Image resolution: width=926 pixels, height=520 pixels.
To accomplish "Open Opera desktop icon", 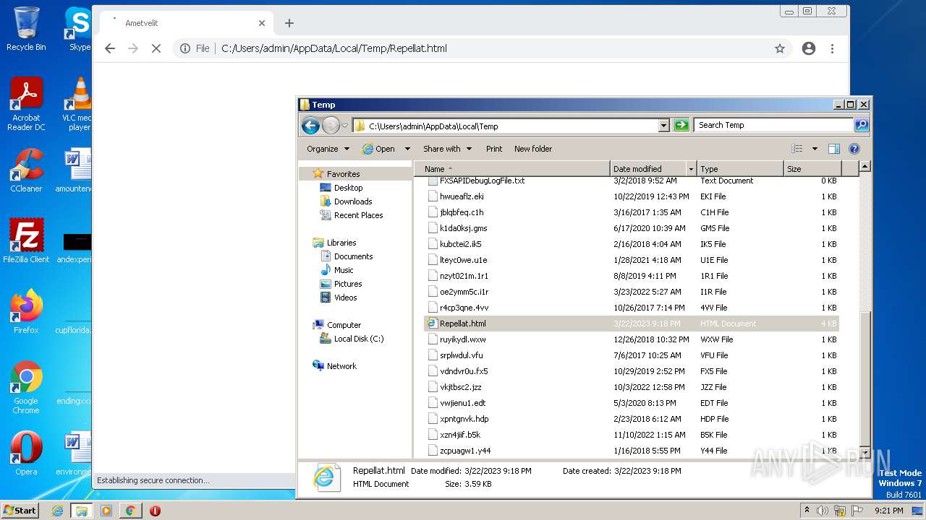I will pos(26,453).
